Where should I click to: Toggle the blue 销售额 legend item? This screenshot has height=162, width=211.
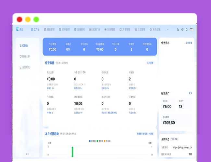coord(92,141)
